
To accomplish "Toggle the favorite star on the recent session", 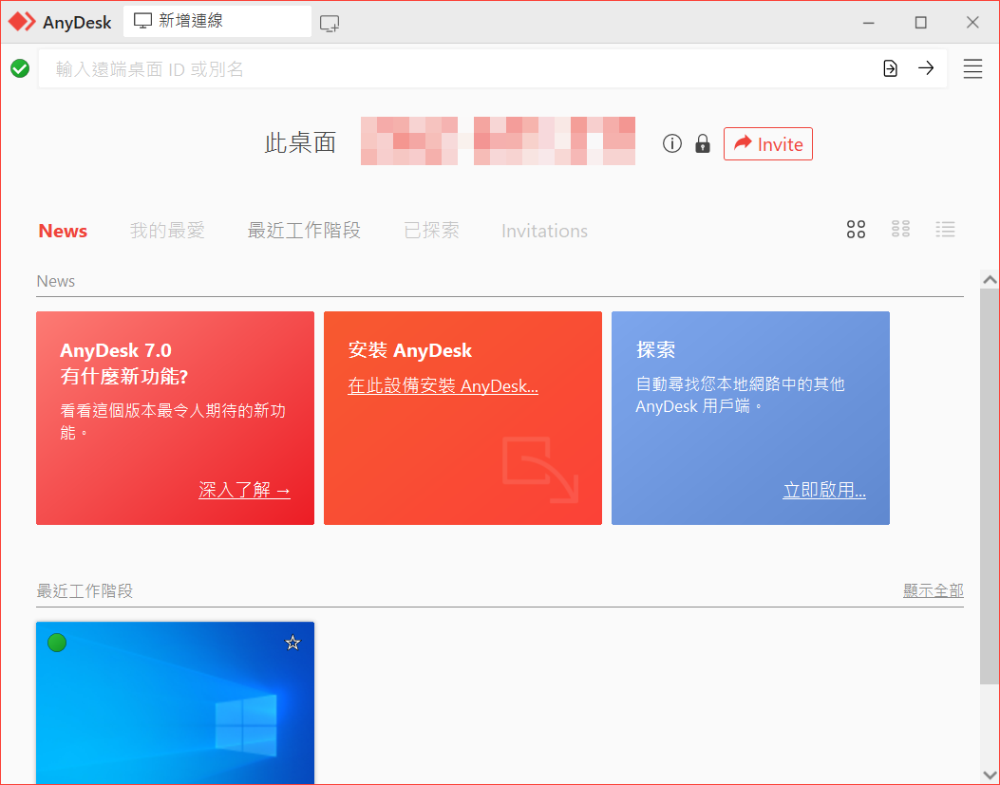I will coord(292,643).
